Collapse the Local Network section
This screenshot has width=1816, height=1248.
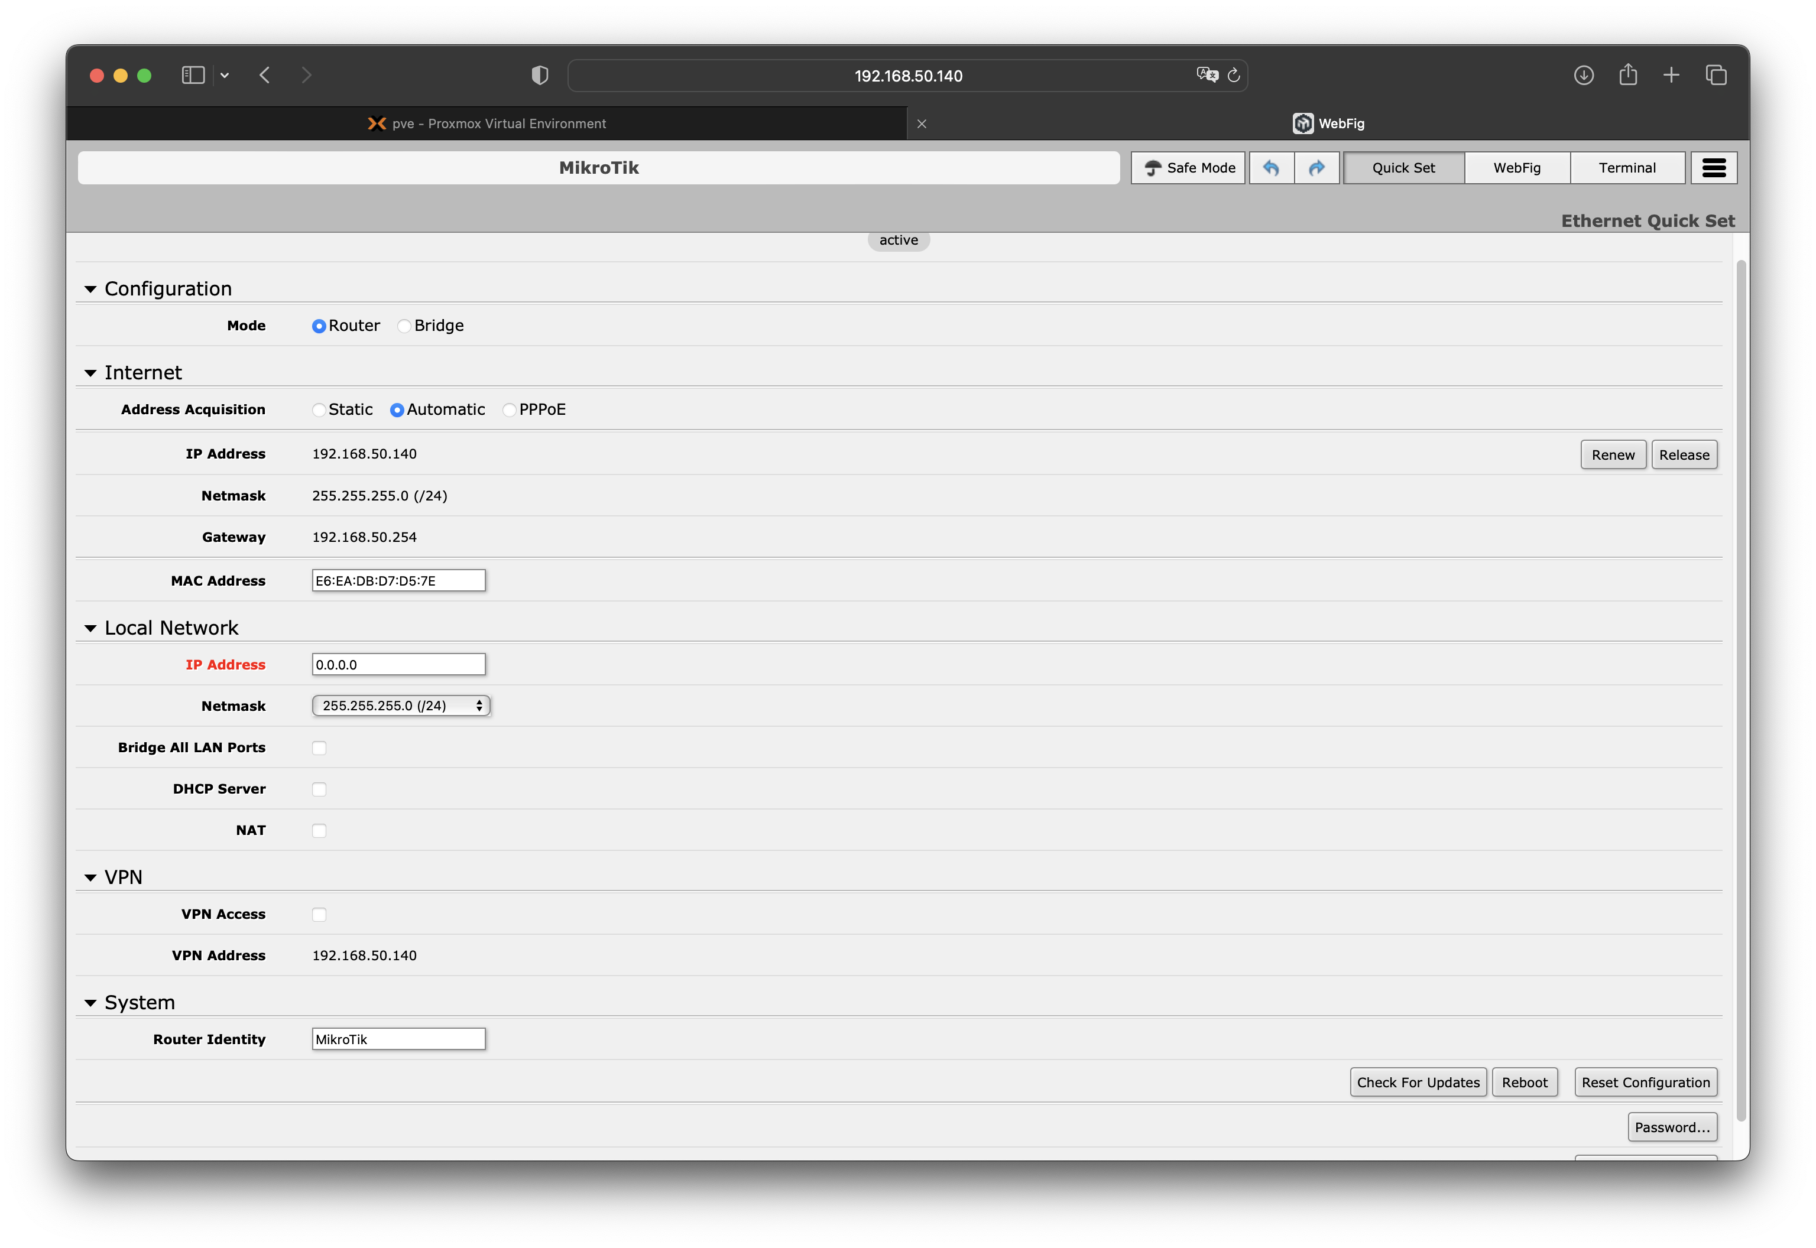pos(90,629)
